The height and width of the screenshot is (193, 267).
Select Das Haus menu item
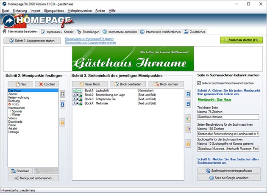point(33,91)
